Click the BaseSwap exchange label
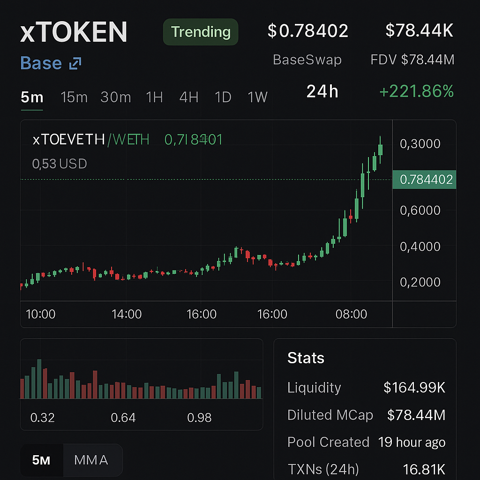This screenshot has width=480, height=480. click(x=307, y=60)
